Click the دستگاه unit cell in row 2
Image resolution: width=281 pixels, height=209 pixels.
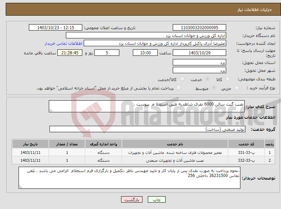click(x=103, y=160)
